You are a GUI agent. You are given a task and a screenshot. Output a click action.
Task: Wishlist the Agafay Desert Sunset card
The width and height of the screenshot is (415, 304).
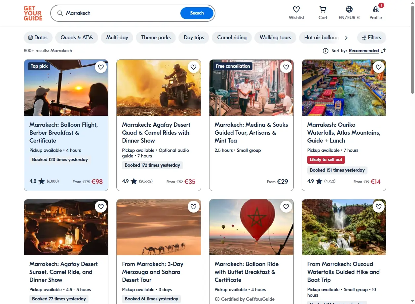(101, 207)
